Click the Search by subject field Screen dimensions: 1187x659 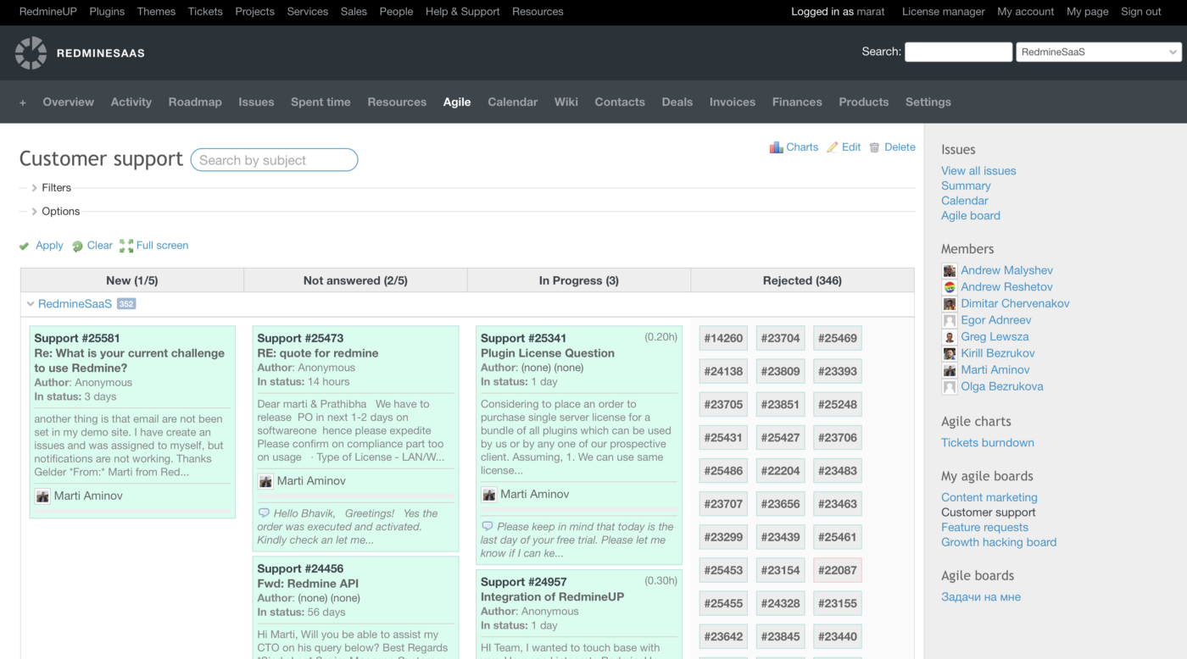coord(274,160)
